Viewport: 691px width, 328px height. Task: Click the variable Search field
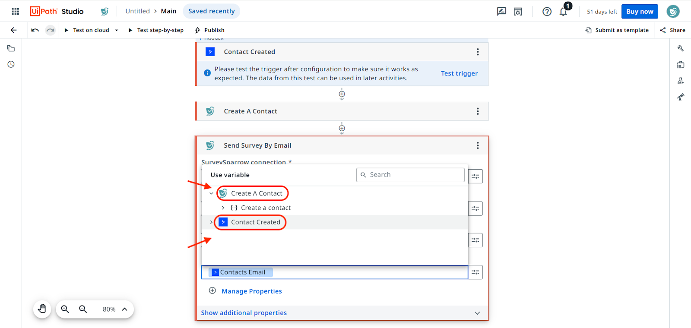pos(410,175)
